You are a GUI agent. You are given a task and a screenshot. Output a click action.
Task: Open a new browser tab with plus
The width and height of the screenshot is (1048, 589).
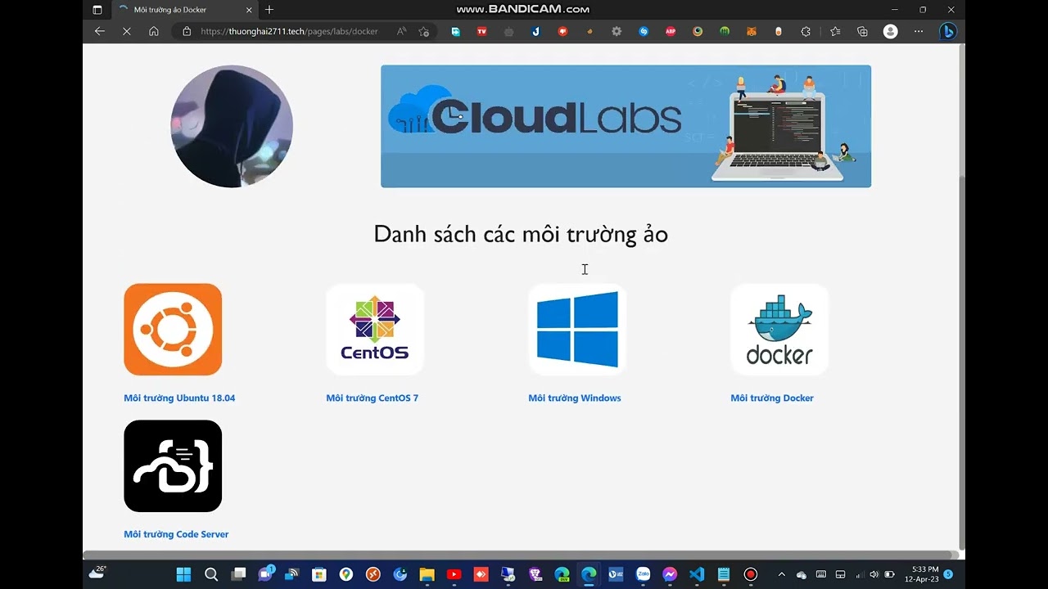point(269,10)
